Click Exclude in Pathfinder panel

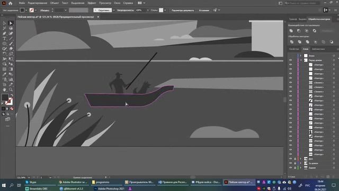[x=314, y=31]
